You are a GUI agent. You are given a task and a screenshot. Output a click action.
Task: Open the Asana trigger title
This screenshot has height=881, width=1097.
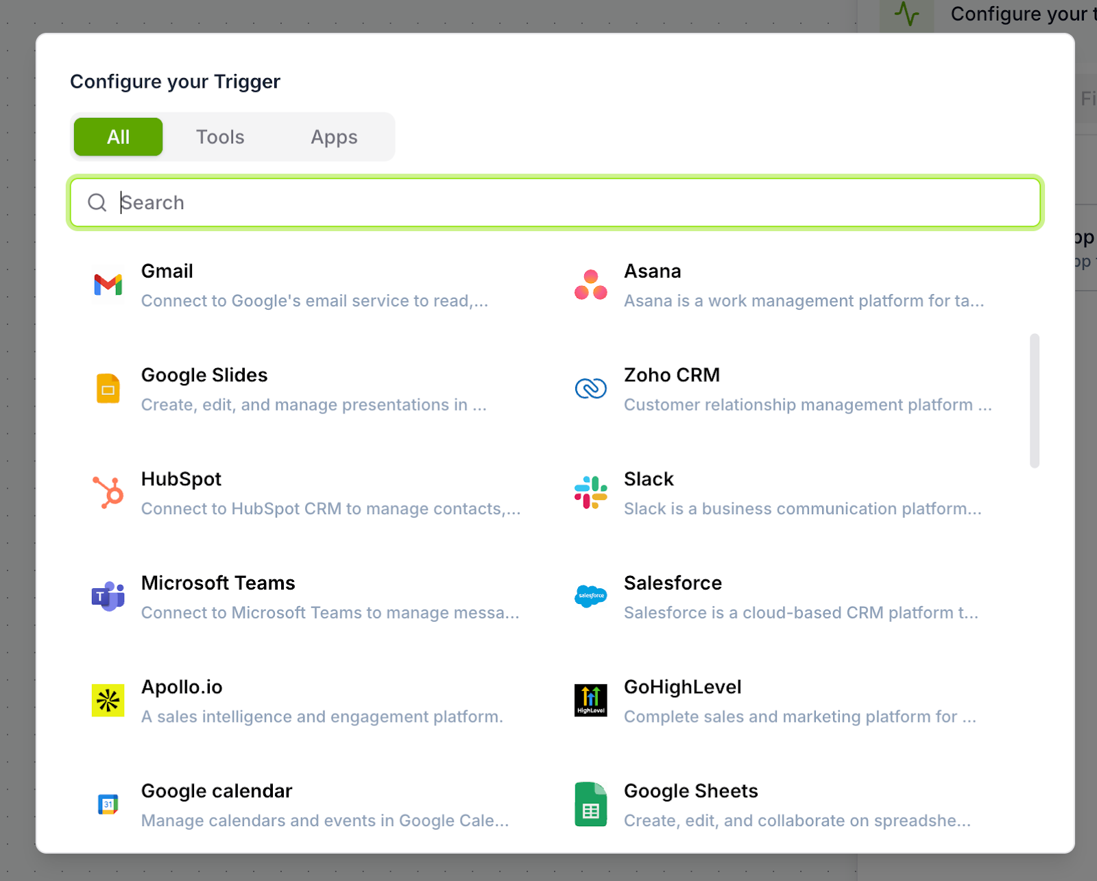(653, 271)
